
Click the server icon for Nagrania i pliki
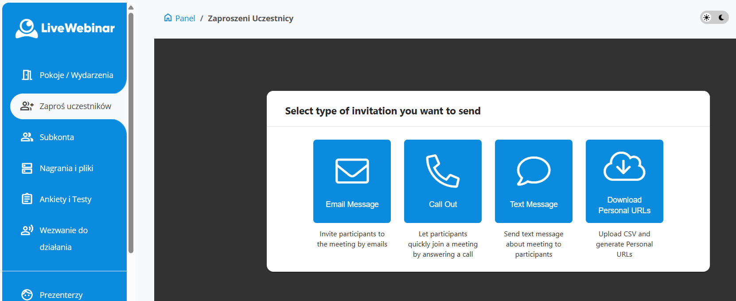coord(27,168)
